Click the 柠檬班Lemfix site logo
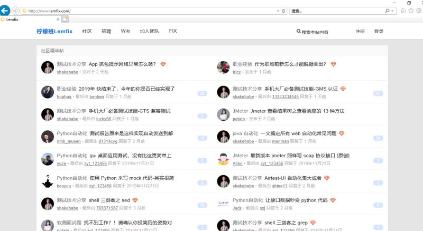423x231 pixels. pyautogui.click(x=54, y=32)
